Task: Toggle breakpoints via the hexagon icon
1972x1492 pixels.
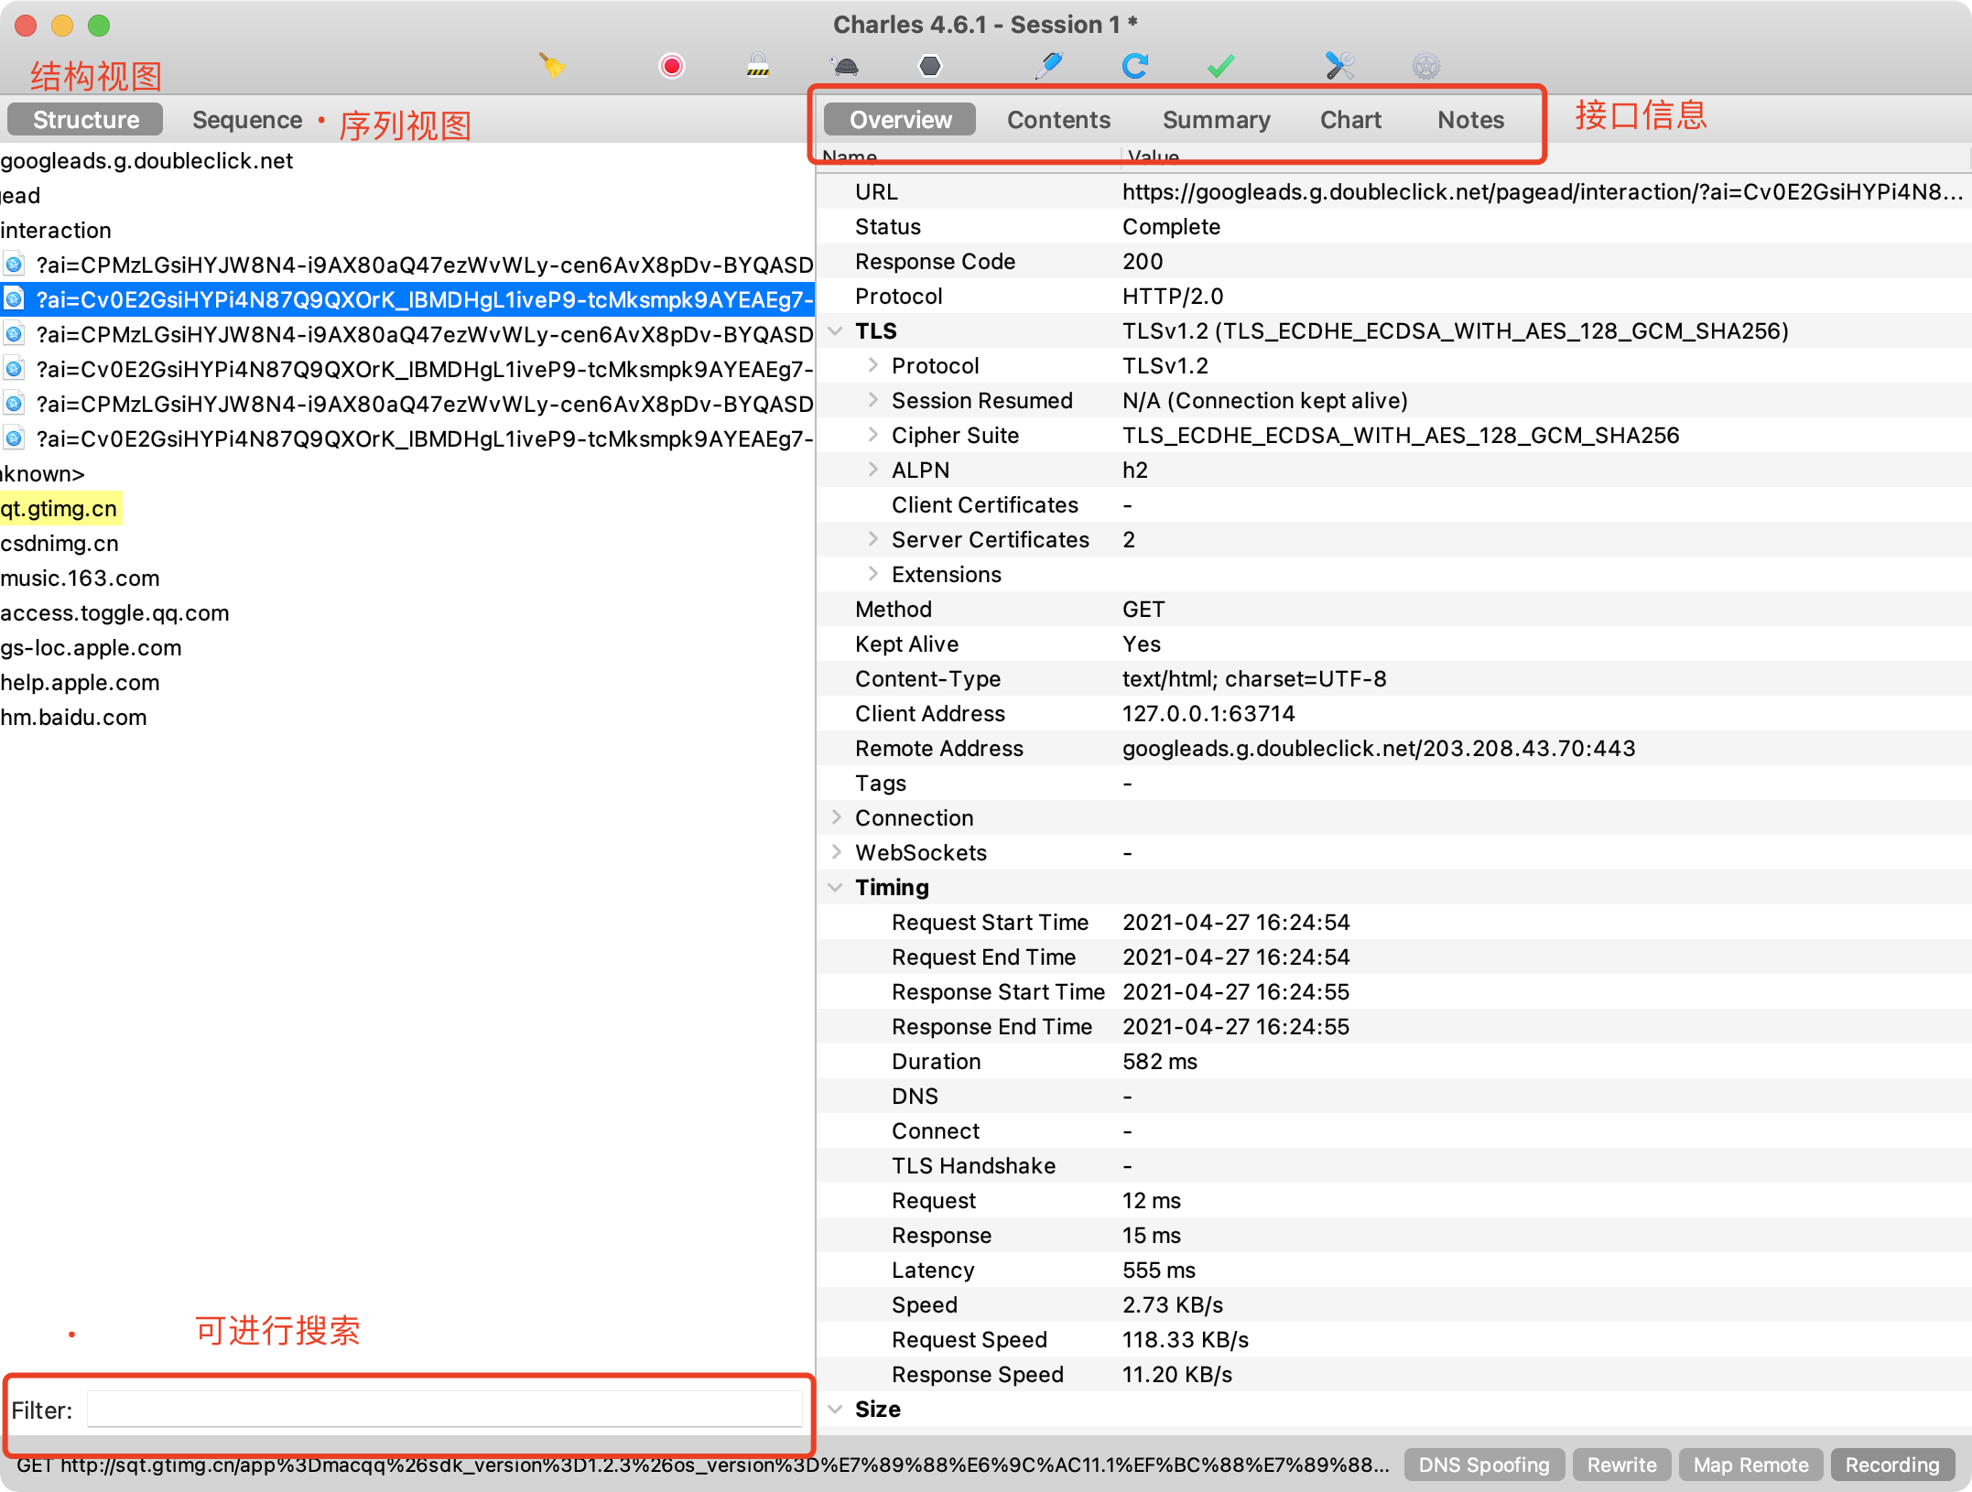Action: point(929,66)
